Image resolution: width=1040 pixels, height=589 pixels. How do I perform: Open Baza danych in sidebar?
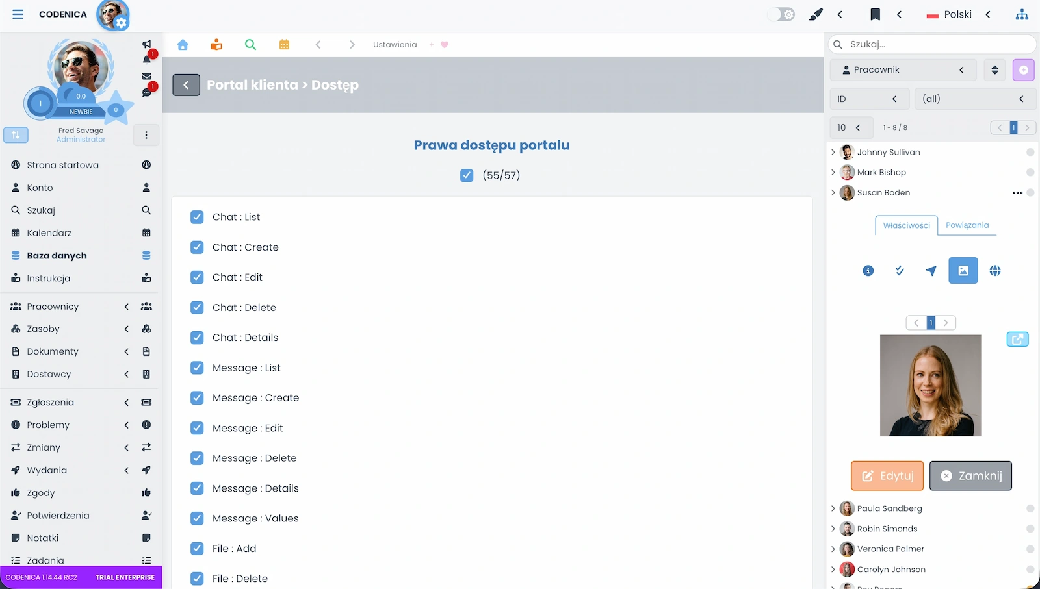click(57, 256)
